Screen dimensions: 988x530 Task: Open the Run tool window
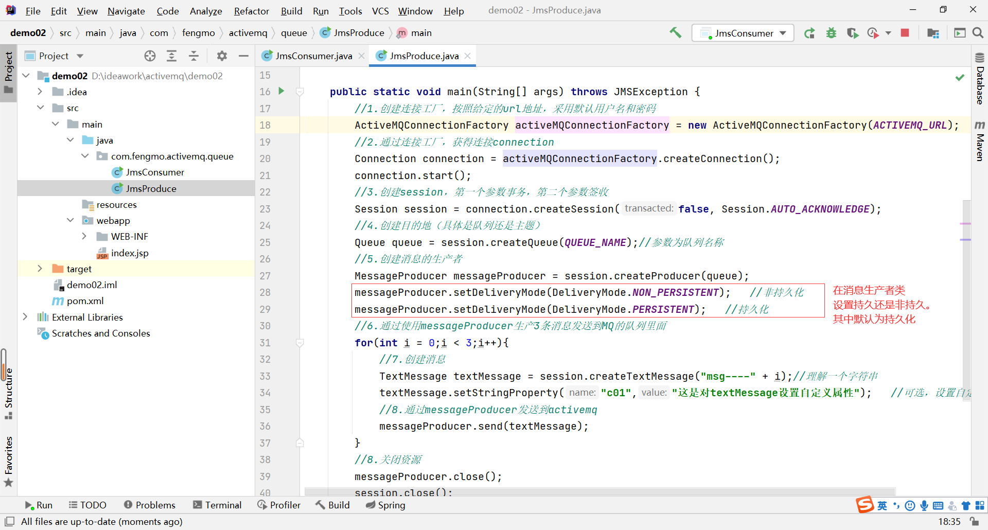tap(39, 505)
